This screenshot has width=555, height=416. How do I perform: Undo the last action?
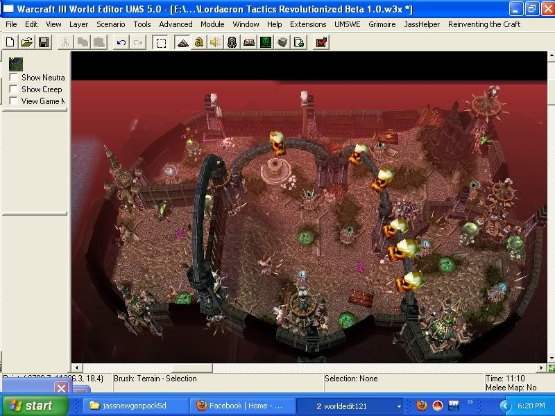pos(121,42)
